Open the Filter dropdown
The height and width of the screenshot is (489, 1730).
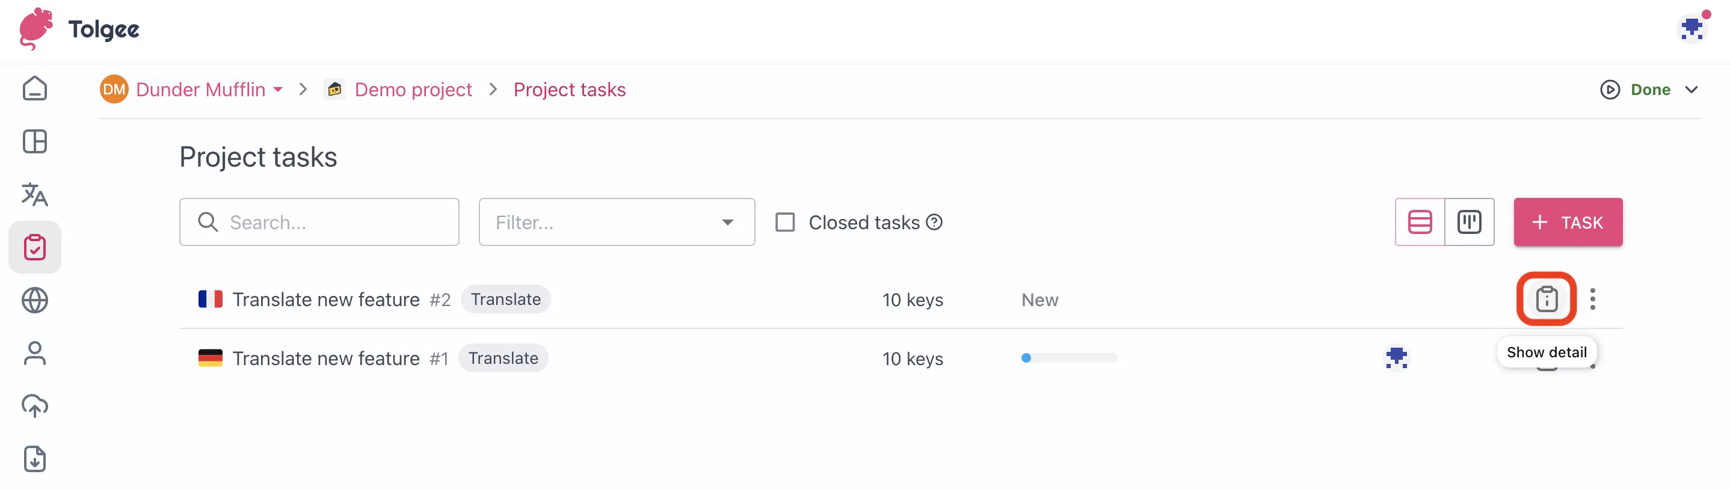(616, 222)
